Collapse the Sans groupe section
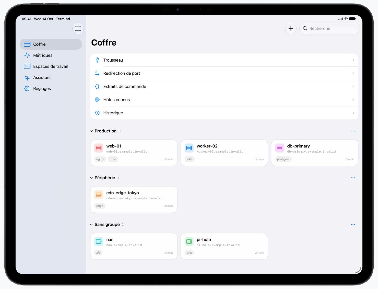 (91, 225)
